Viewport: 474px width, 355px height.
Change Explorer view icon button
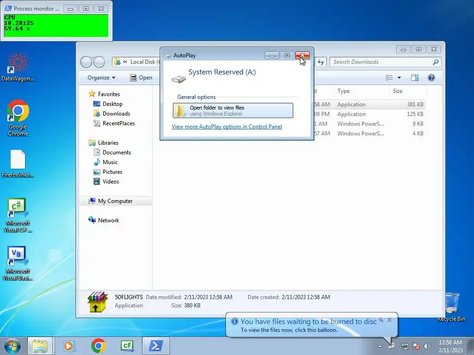[x=389, y=78]
